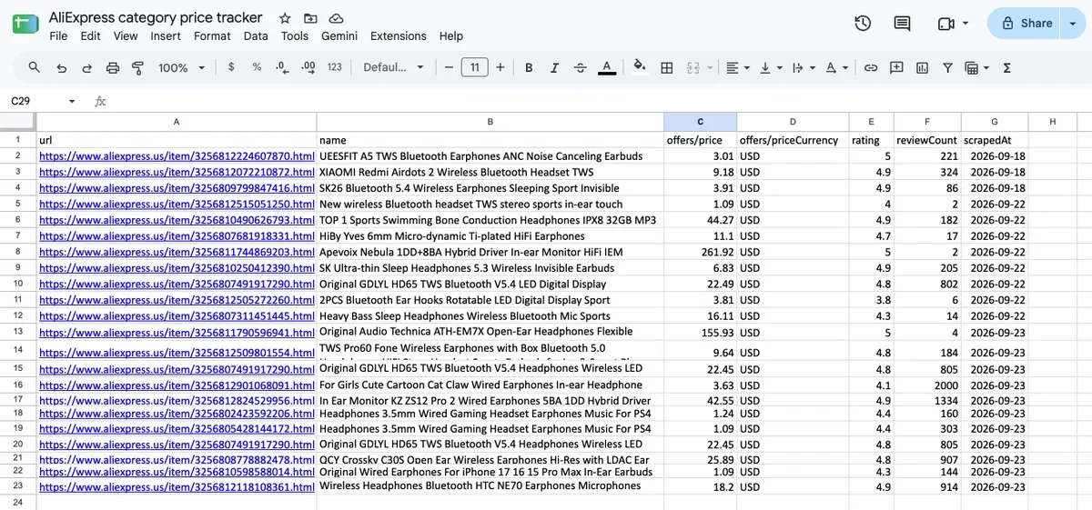Search the menus magnifier icon

pyautogui.click(x=35, y=67)
